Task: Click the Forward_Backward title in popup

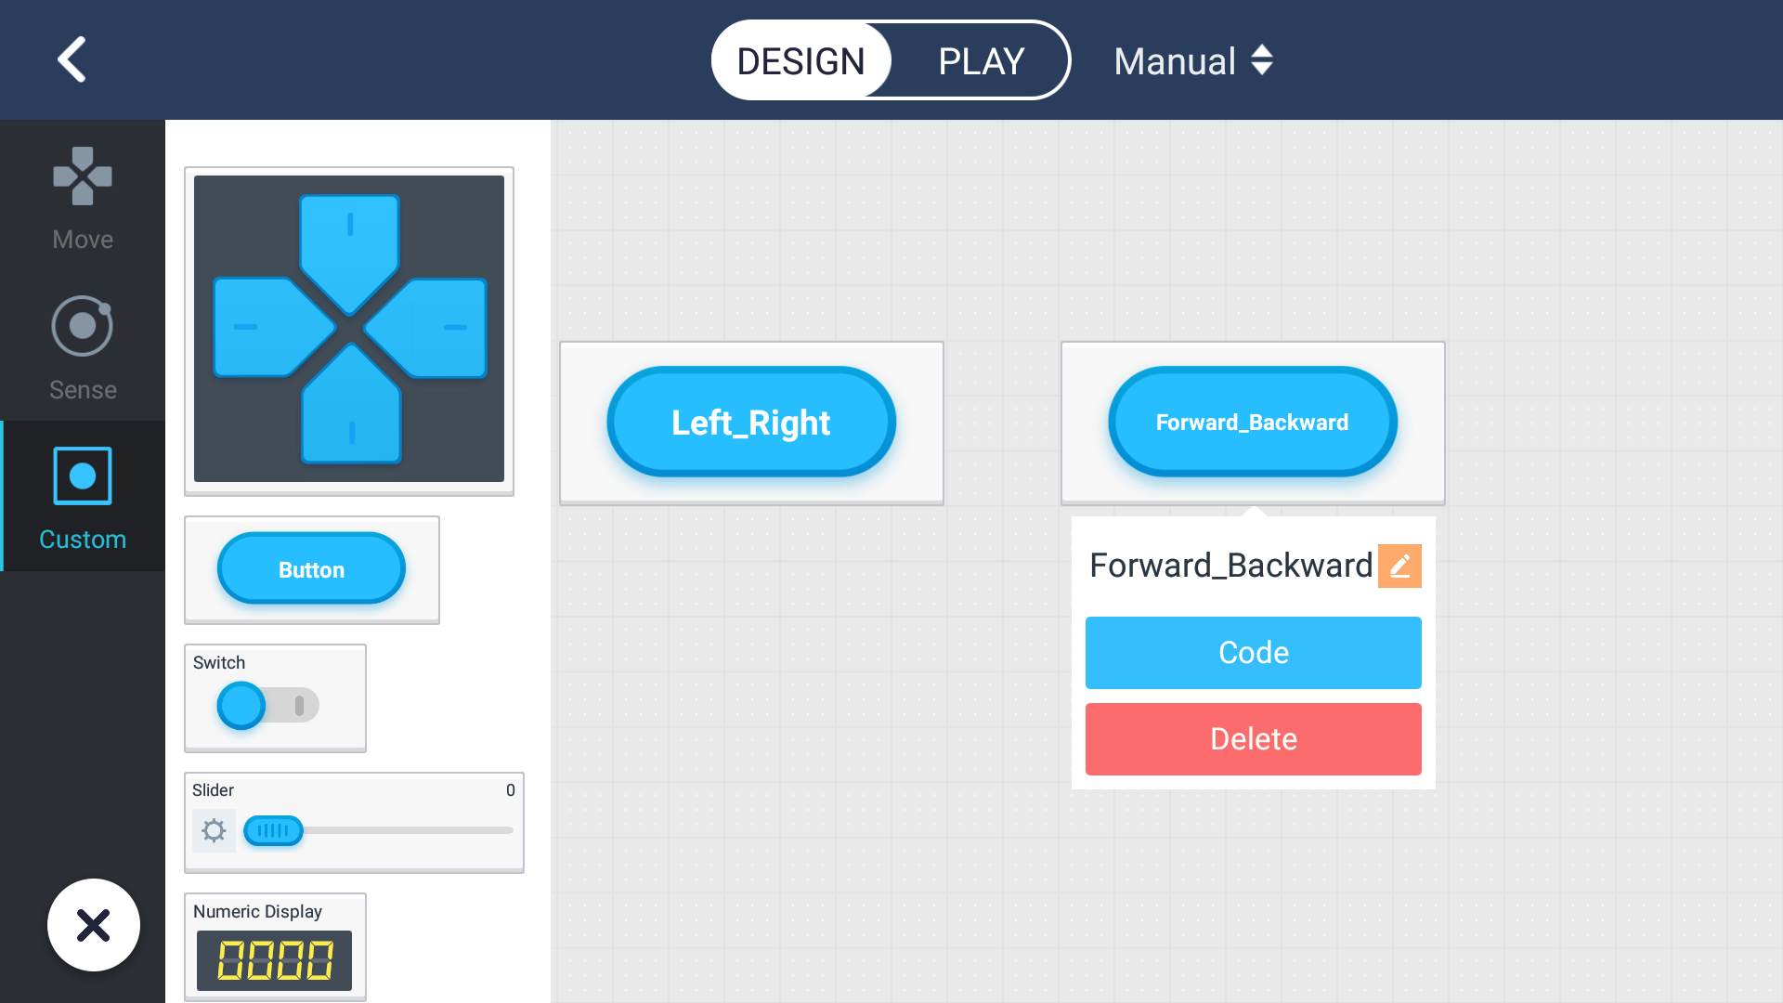Action: pyautogui.click(x=1230, y=566)
